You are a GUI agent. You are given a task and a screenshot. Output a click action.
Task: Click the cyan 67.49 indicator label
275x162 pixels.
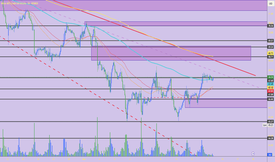click(271, 84)
